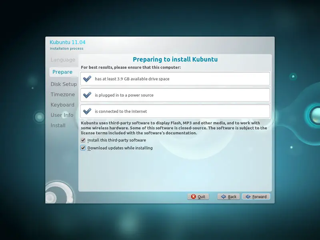
Task: Select the Language step in sidebar
Action: click(63, 60)
